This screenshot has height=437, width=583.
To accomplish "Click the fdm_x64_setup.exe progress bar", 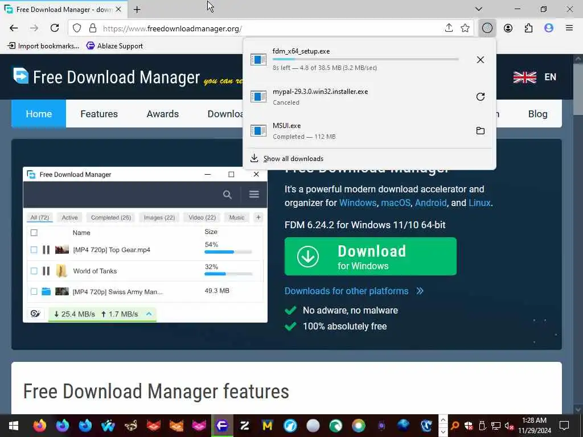I will 366,59.
